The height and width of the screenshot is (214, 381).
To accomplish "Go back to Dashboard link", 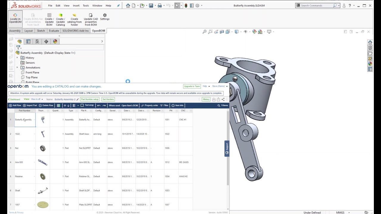I will tap(14, 99).
